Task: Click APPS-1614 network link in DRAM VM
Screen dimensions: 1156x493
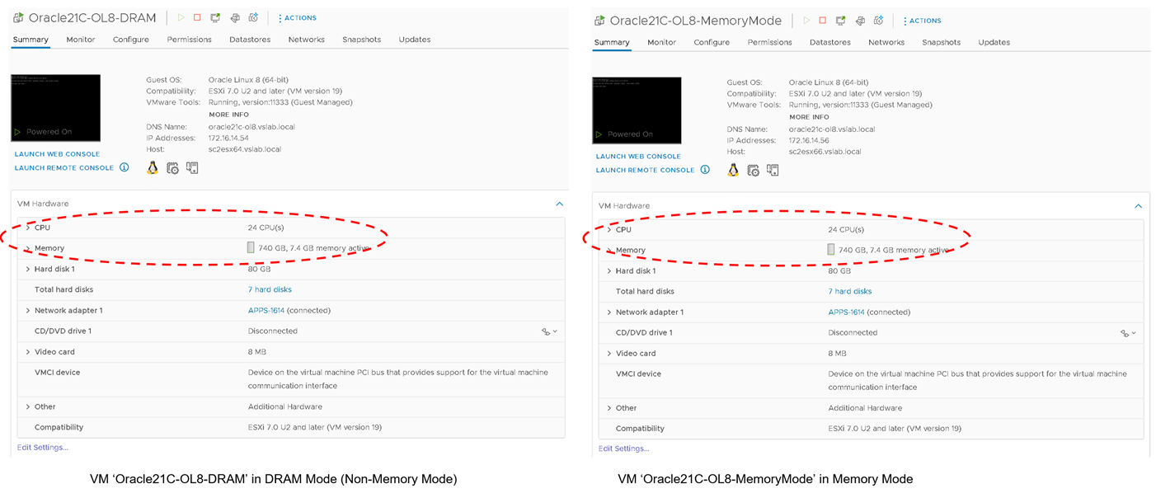Action: 266,310
